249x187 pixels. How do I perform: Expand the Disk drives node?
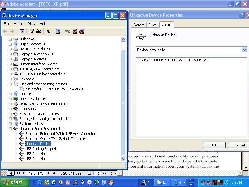[10, 39]
